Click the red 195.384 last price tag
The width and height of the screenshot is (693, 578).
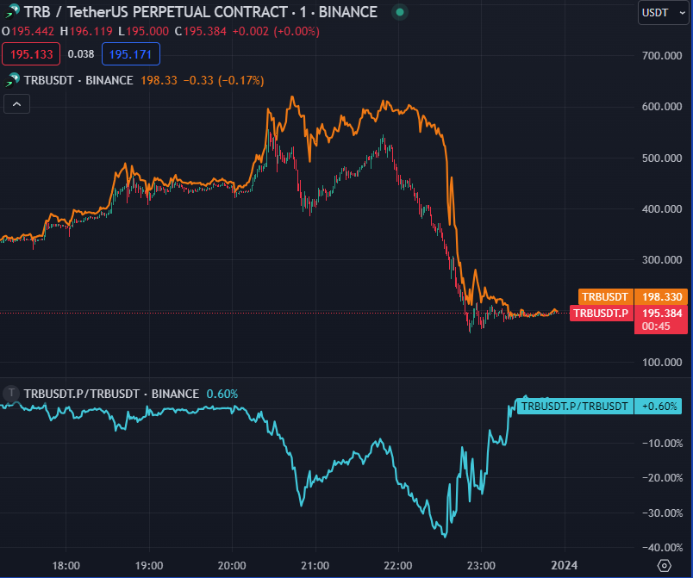tap(661, 313)
